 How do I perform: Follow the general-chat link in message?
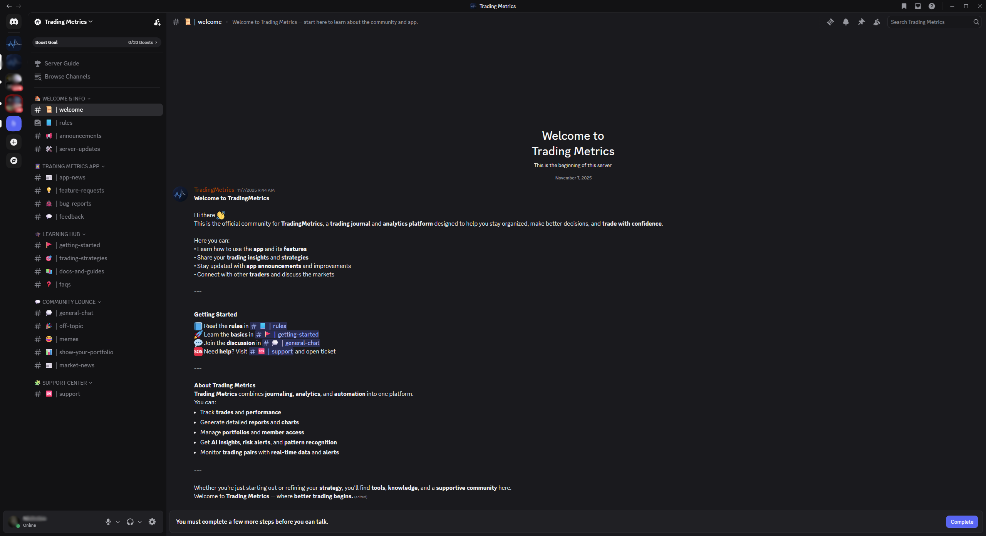tap(291, 343)
